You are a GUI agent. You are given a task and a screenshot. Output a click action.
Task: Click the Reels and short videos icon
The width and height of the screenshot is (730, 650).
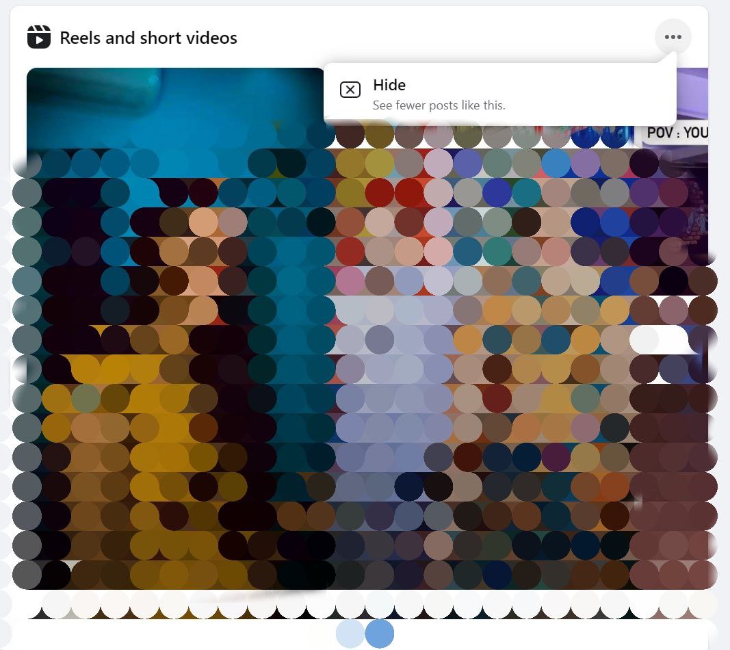[38, 37]
